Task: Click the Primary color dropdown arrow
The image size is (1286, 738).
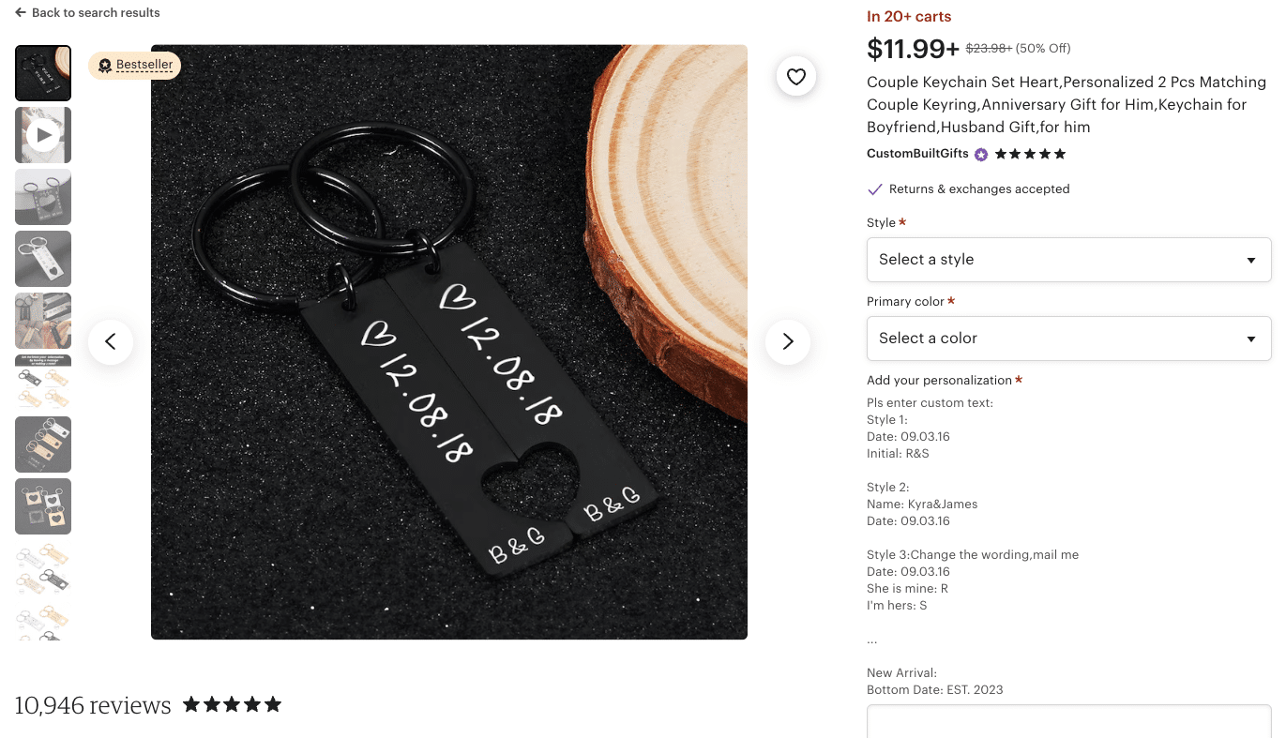Action: tap(1250, 339)
